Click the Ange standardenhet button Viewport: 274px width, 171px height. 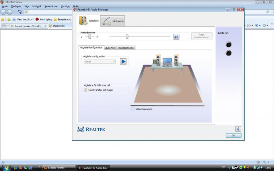pyautogui.click(x=202, y=36)
